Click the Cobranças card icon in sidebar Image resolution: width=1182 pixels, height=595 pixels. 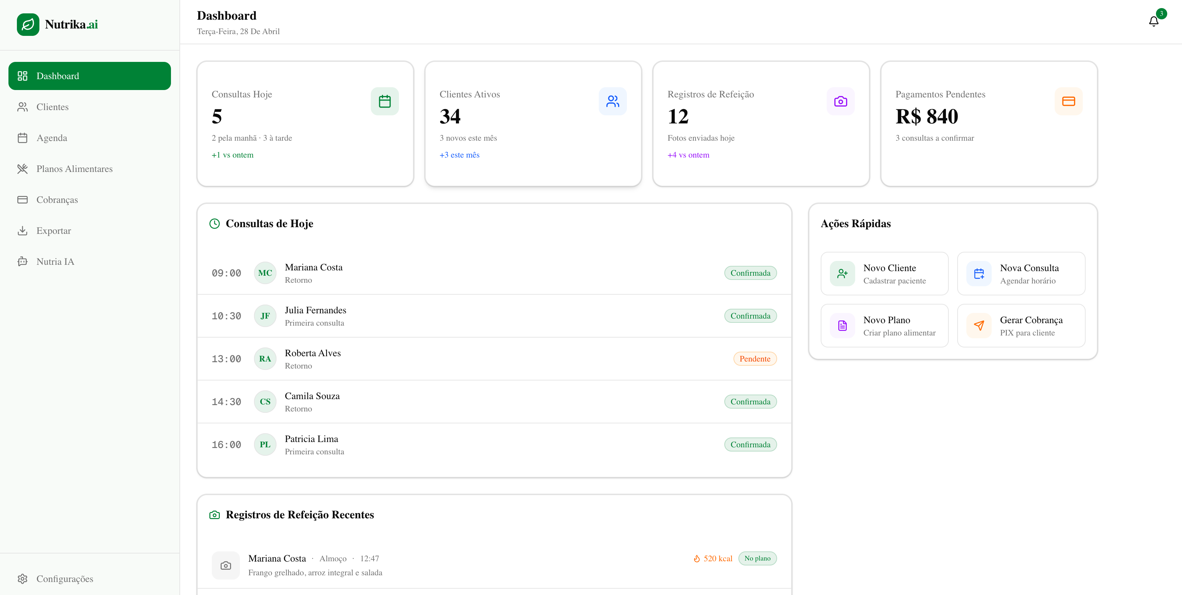point(23,200)
